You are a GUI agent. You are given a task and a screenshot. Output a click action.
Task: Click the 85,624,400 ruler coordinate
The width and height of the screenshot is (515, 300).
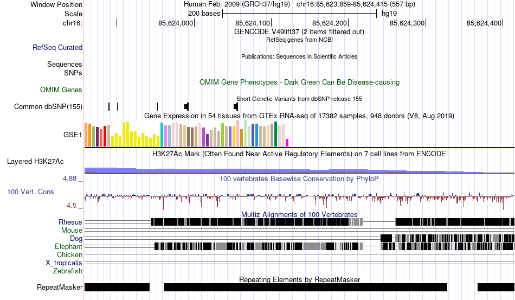(x=484, y=23)
